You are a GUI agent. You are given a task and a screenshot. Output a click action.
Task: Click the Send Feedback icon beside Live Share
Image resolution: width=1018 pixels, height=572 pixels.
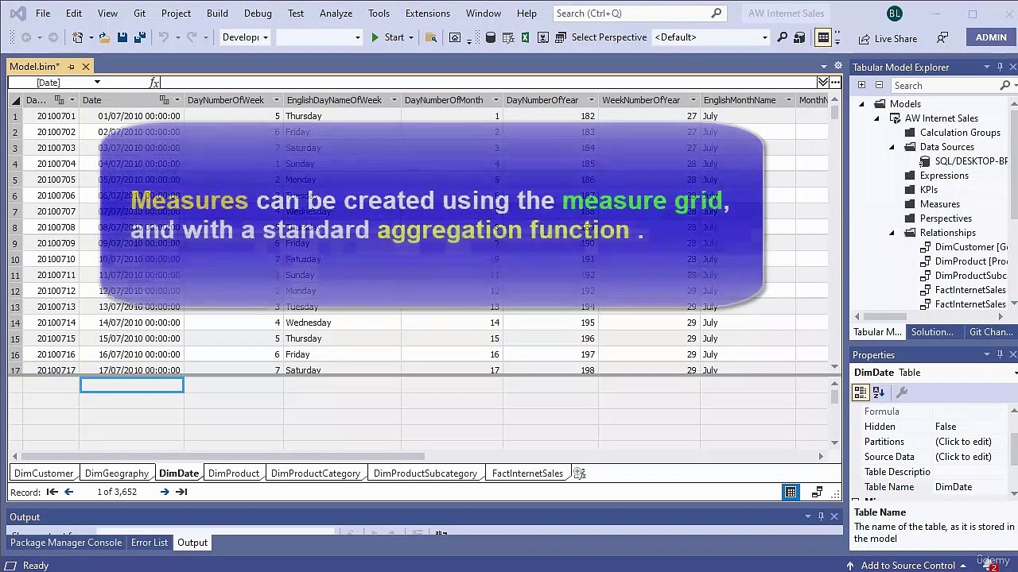[x=942, y=37]
